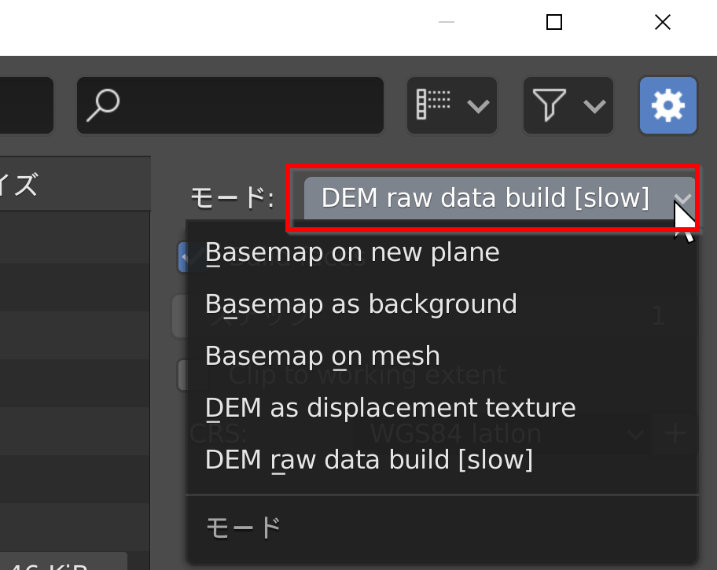
Task: Select Basemap on new plane
Action: click(x=352, y=252)
